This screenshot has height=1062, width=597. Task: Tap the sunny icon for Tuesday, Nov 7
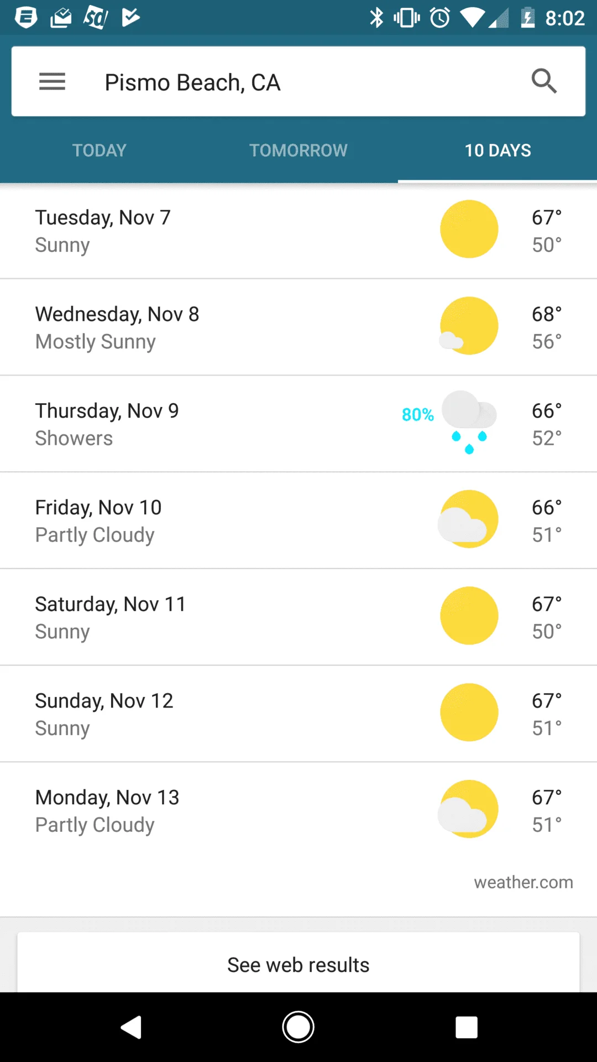469,229
